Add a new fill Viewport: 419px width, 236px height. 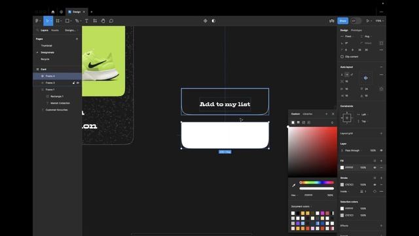tap(381, 161)
